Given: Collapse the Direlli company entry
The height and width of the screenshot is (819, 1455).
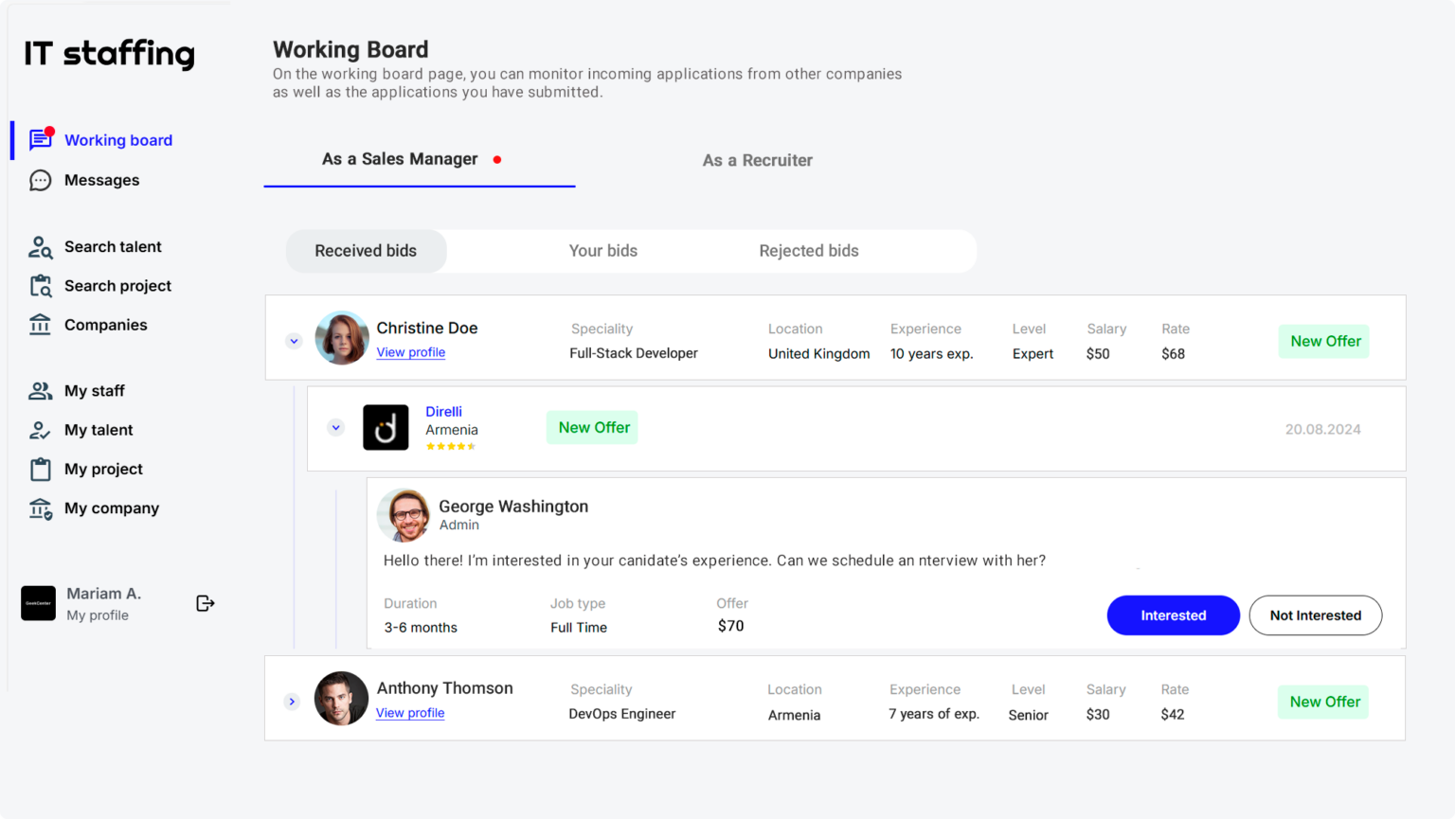Looking at the screenshot, I should (336, 427).
